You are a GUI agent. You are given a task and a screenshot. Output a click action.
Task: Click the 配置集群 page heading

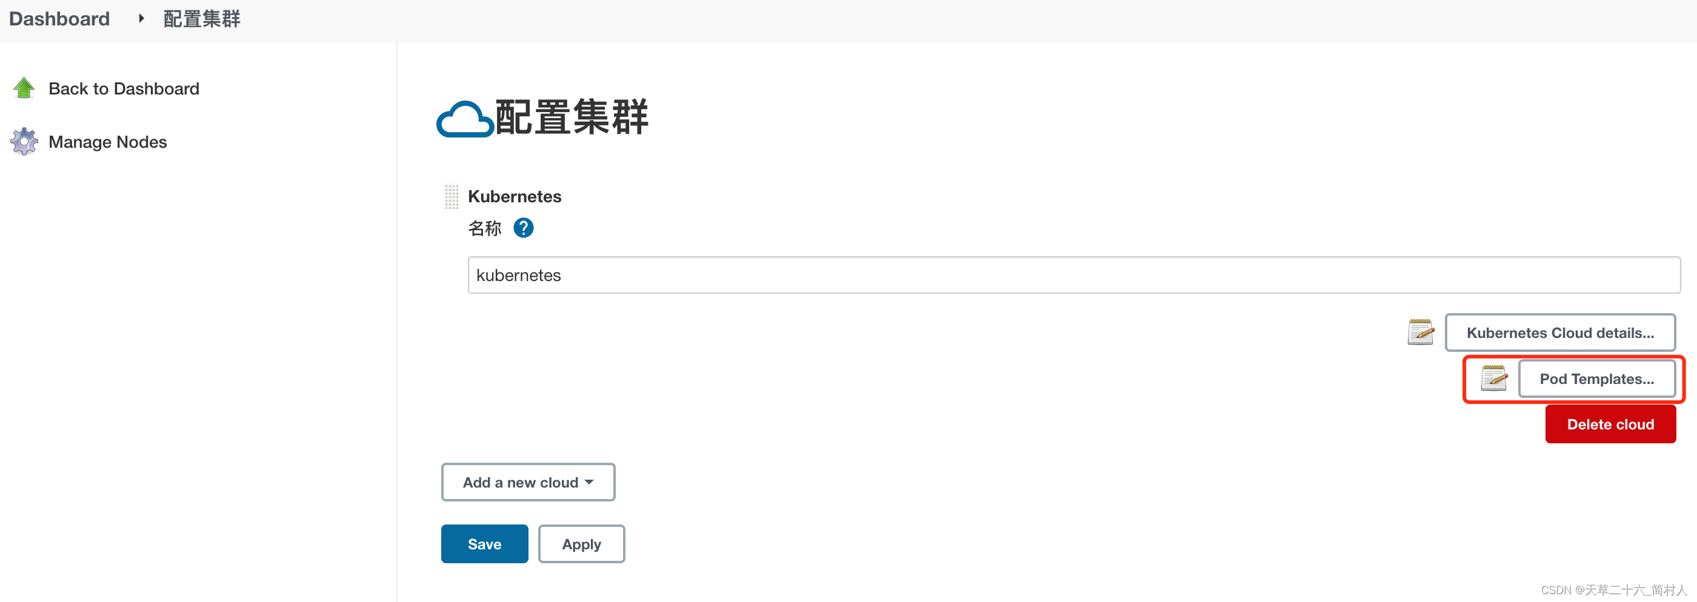click(571, 118)
